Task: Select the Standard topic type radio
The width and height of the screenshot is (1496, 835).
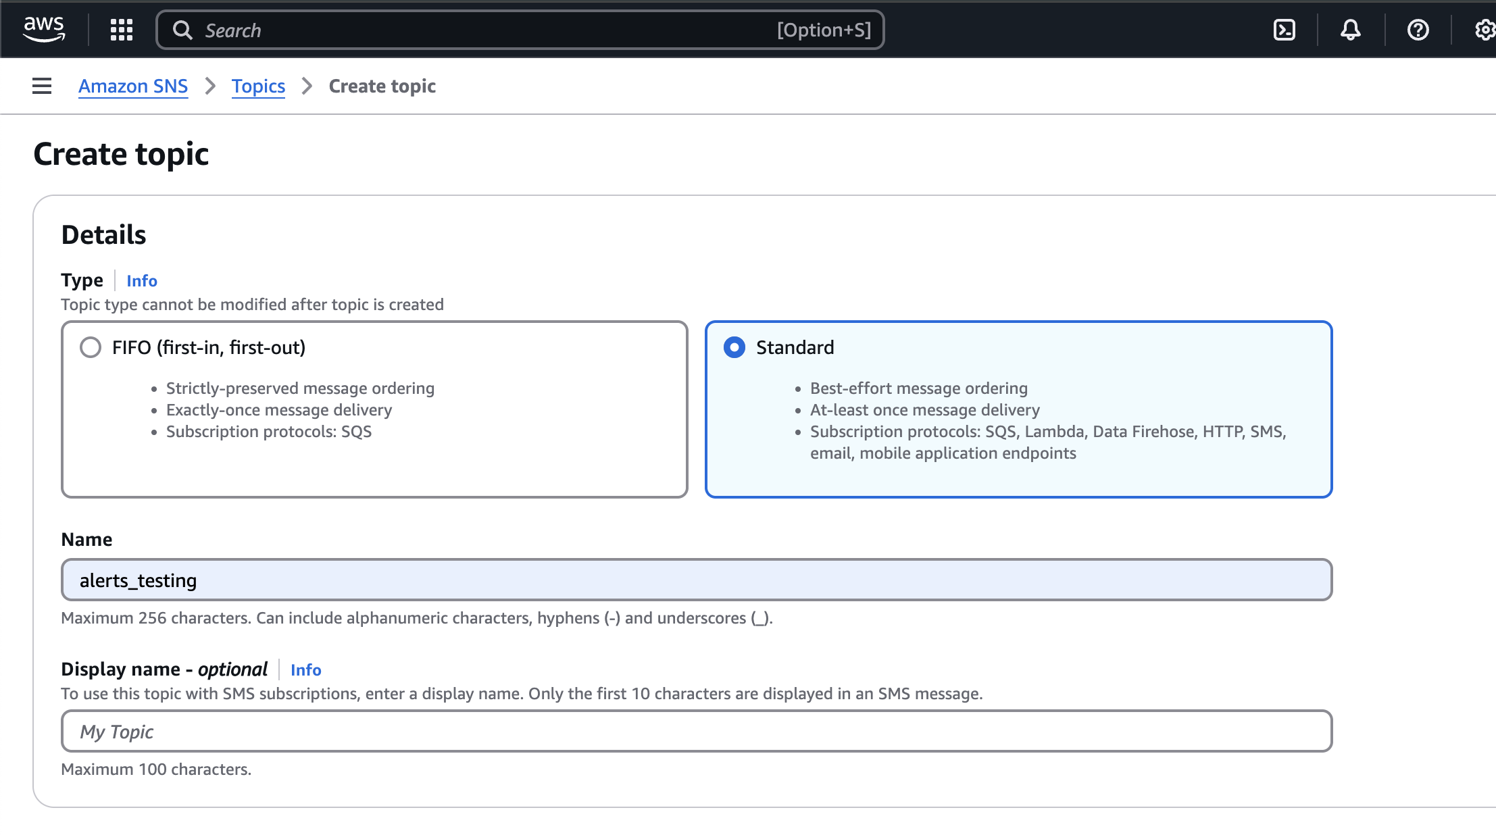Action: coord(734,347)
